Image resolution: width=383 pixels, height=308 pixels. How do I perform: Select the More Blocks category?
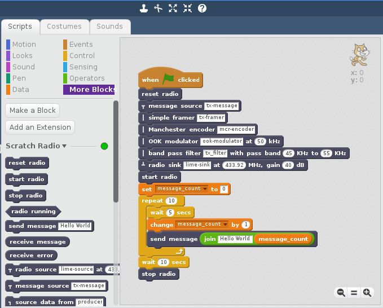point(89,90)
